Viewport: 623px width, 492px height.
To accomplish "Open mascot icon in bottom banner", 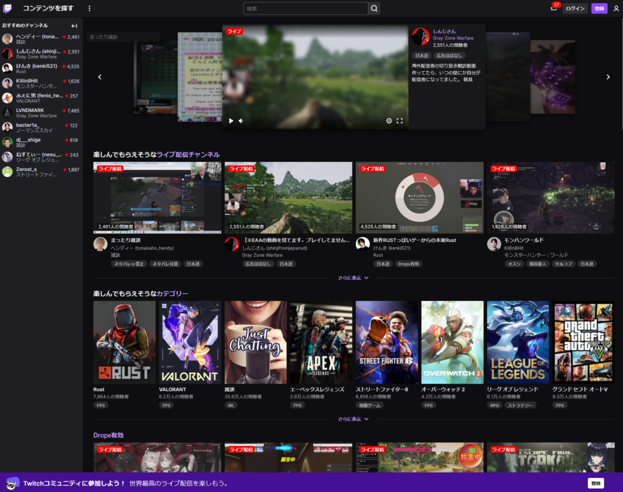I will (x=12, y=483).
